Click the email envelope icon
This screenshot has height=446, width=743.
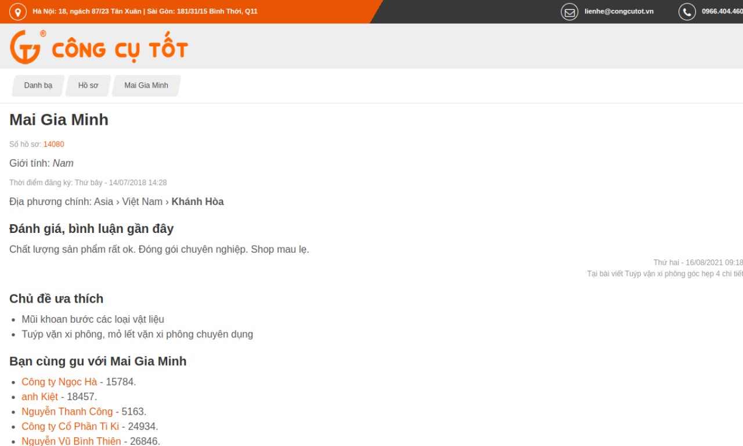coord(569,12)
